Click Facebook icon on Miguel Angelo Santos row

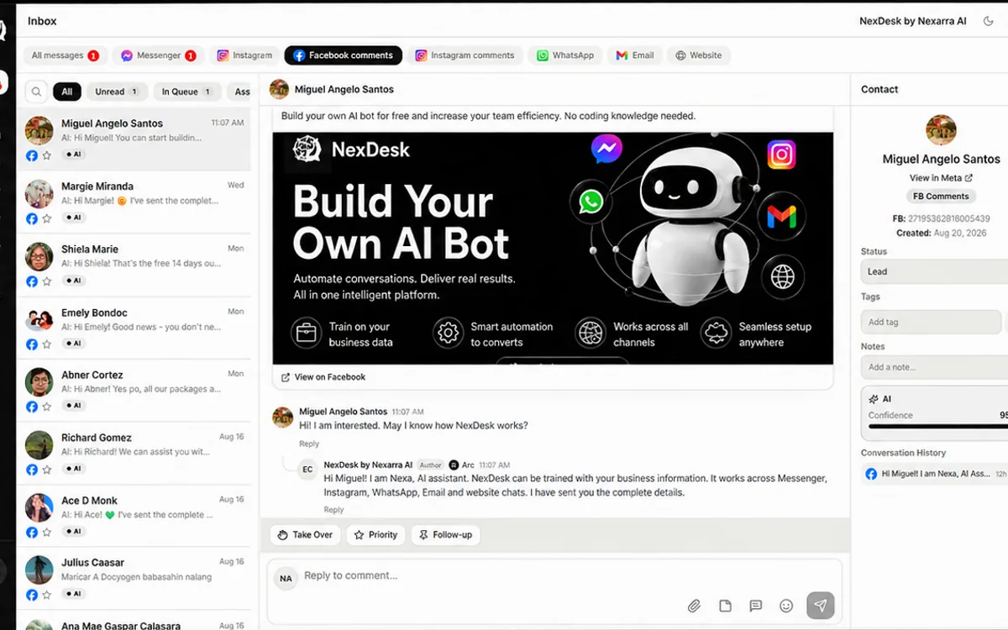coord(32,155)
